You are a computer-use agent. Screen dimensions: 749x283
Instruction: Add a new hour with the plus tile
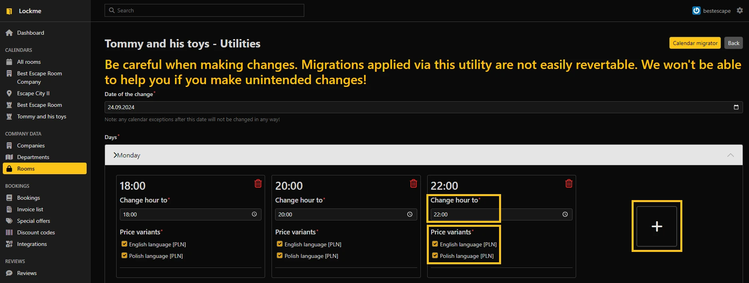coord(656,226)
